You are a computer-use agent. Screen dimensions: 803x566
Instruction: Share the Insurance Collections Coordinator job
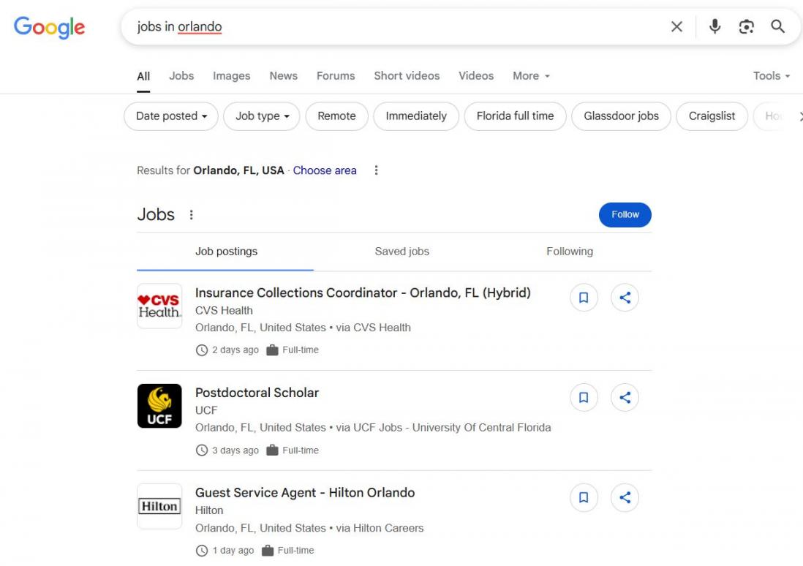625,298
